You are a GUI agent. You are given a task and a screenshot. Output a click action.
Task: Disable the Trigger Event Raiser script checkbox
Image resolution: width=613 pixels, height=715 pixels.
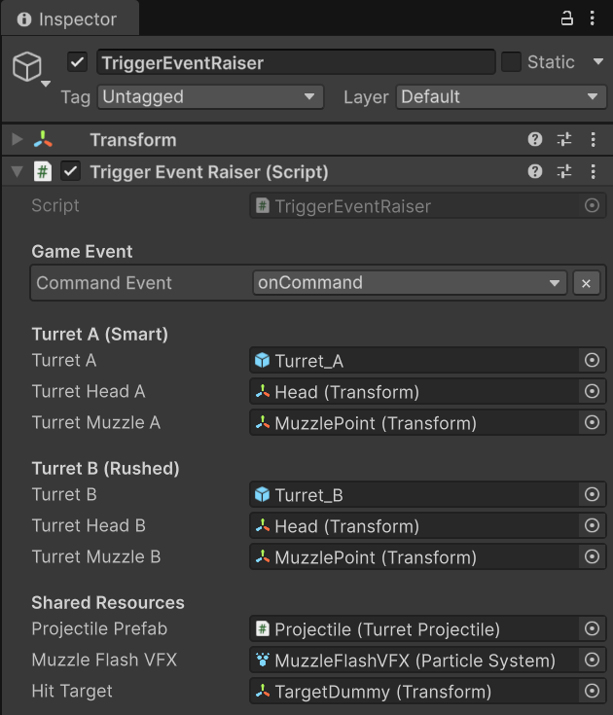click(70, 172)
